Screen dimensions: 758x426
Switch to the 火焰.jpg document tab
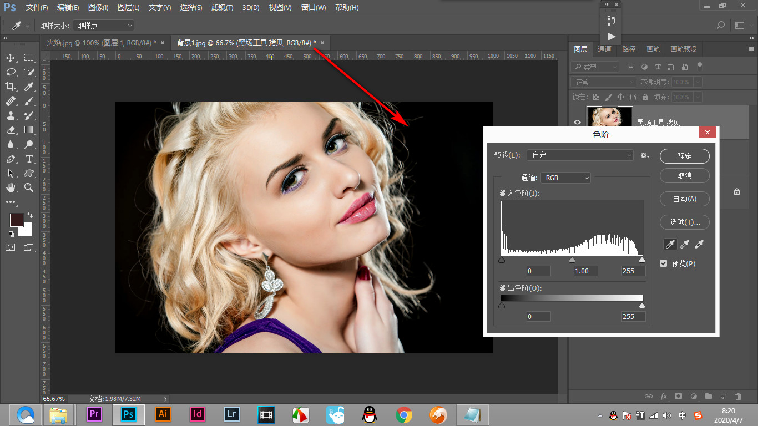point(100,43)
